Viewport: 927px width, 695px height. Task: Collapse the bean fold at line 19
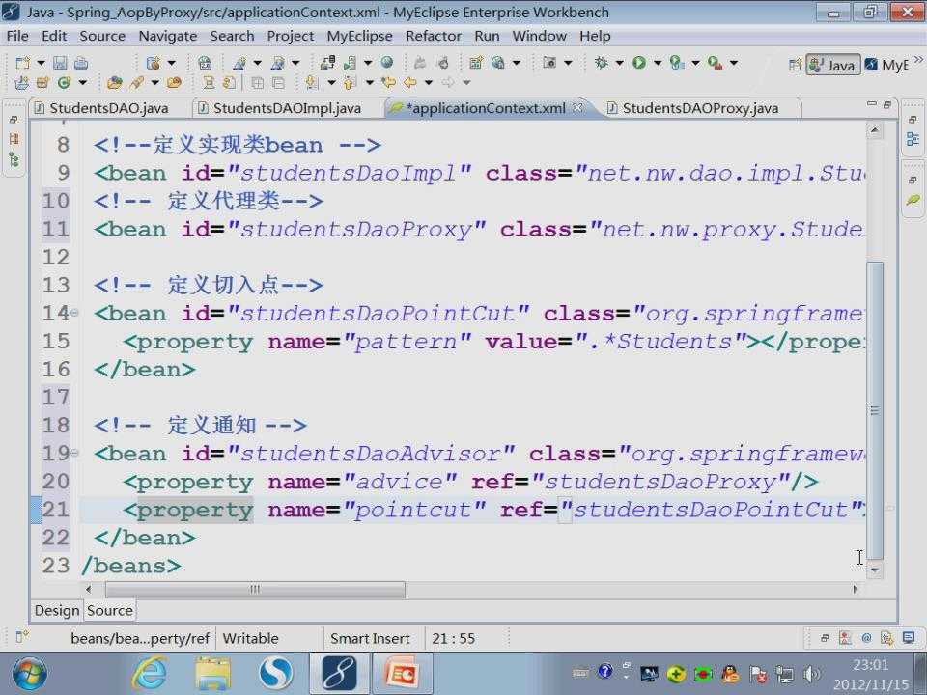[x=74, y=454]
